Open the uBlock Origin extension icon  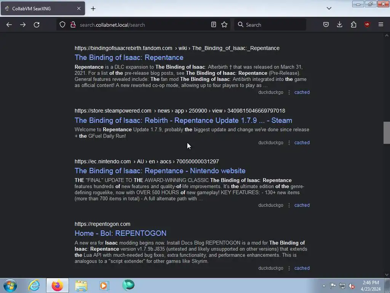[367, 25]
